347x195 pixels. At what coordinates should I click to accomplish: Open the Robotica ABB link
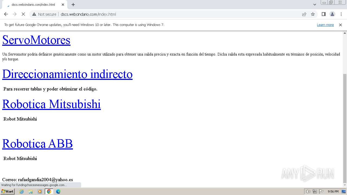37,144
